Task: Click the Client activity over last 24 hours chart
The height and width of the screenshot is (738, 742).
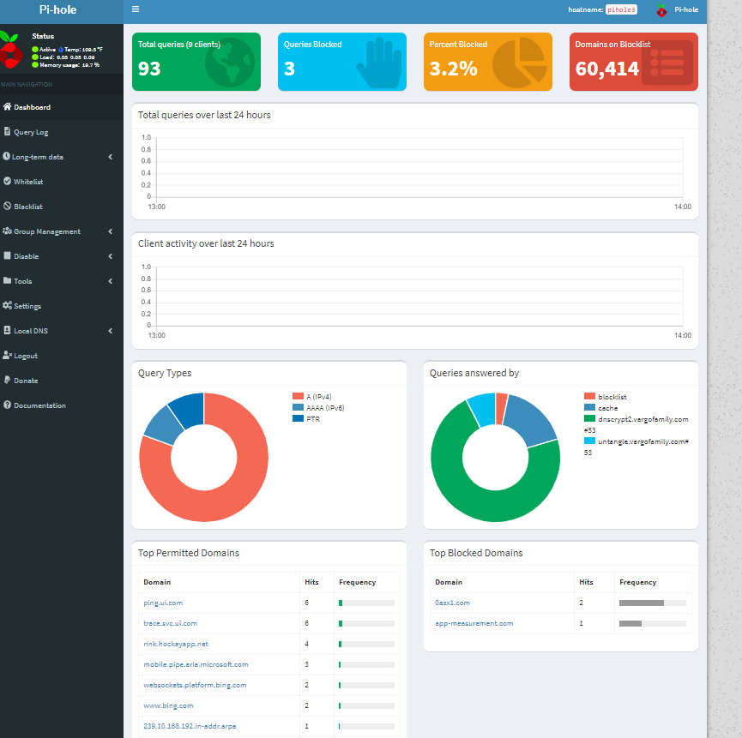Action: click(x=415, y=301)
